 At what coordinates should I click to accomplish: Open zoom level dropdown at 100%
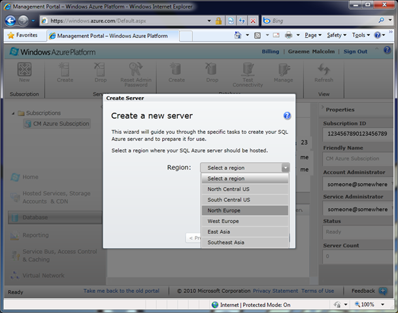[382, 305]
